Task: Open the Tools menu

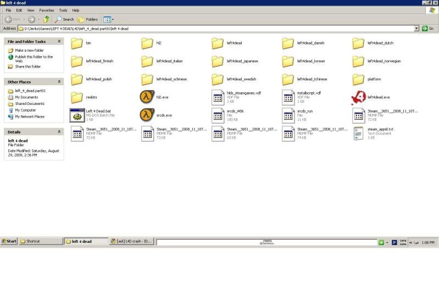Action: (x=63, y=10)
